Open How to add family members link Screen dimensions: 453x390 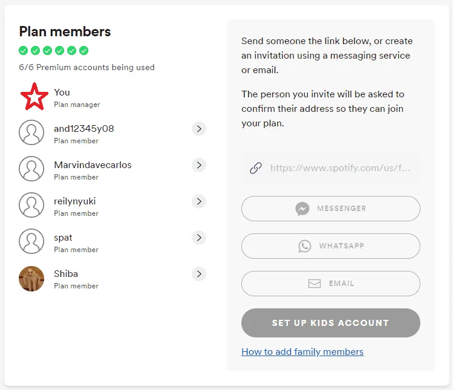click(x=302, y=352)
